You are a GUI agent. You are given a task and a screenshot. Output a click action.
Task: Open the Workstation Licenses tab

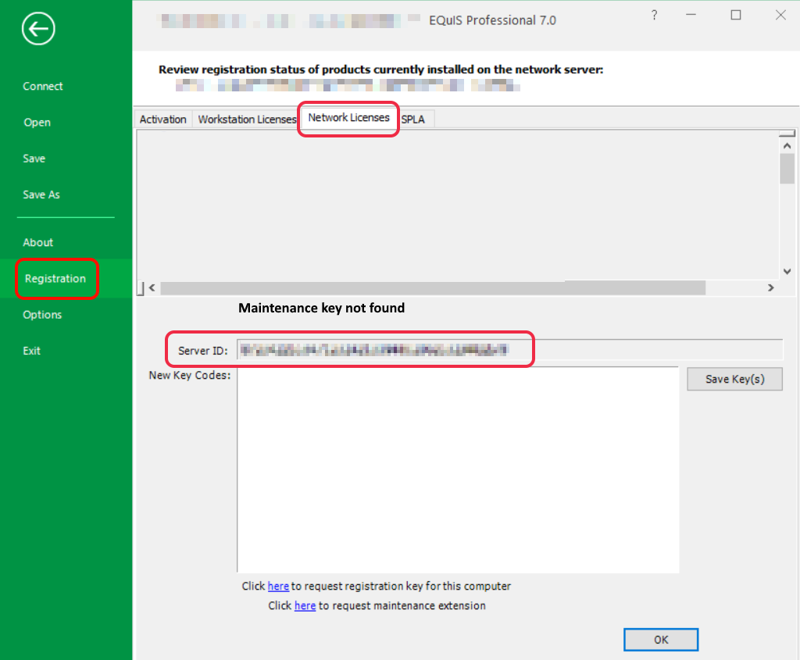(246, 119)
